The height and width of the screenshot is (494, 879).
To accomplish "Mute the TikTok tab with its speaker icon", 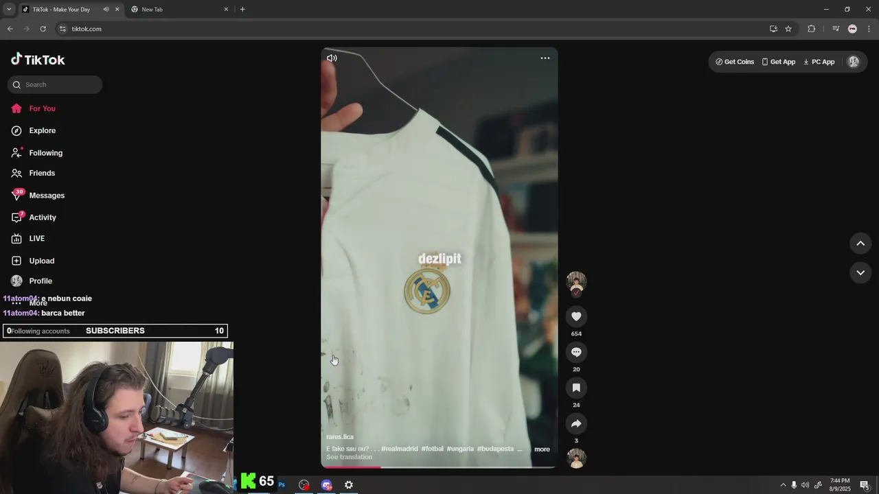I will pos(106,10).
